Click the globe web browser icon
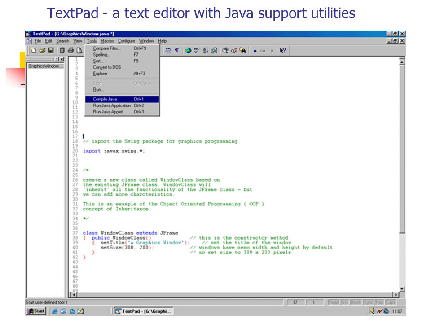This screenshot has height=323, width=431. [x=188, y=51]
